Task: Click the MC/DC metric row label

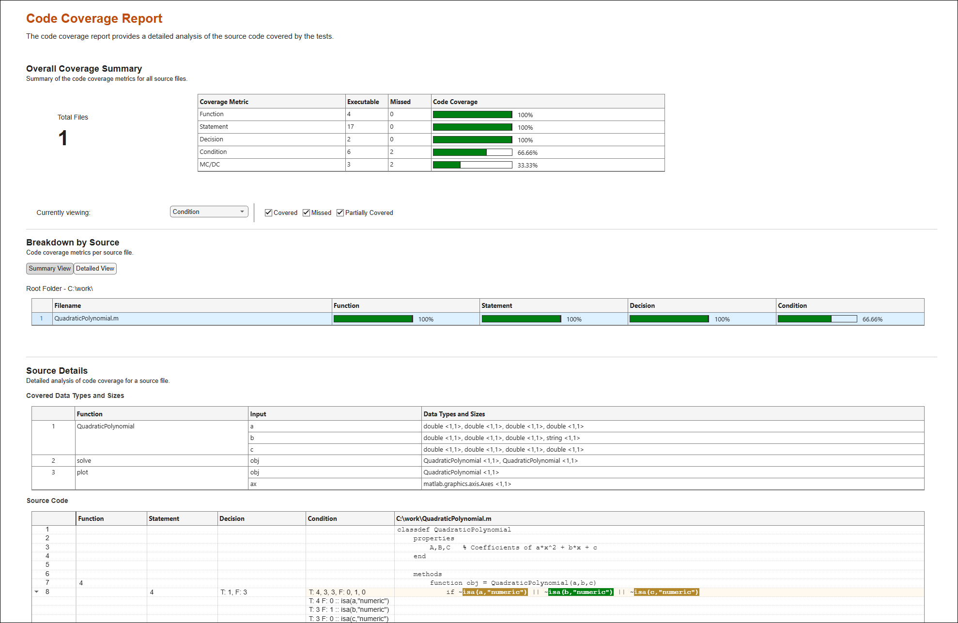Action: (x=210, y=165)
